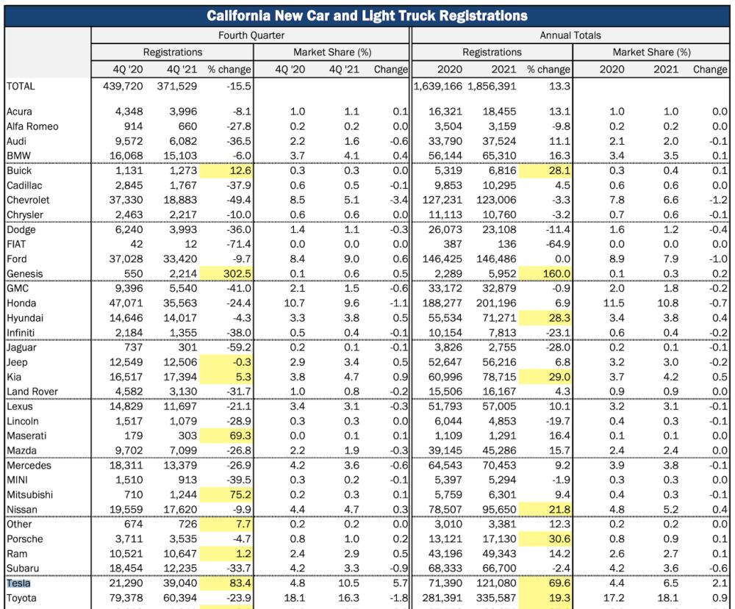Click the Other row's highlighted 7.7 change

click(226, 525)
